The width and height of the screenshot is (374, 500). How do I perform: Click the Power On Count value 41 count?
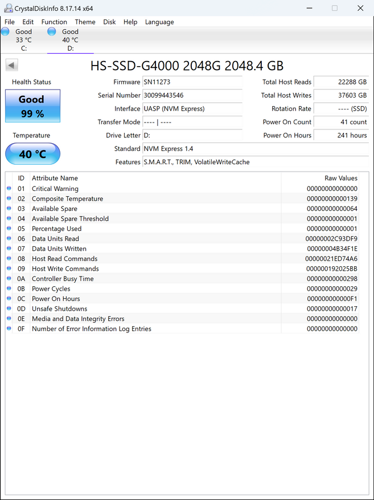[x=341, y=122]
